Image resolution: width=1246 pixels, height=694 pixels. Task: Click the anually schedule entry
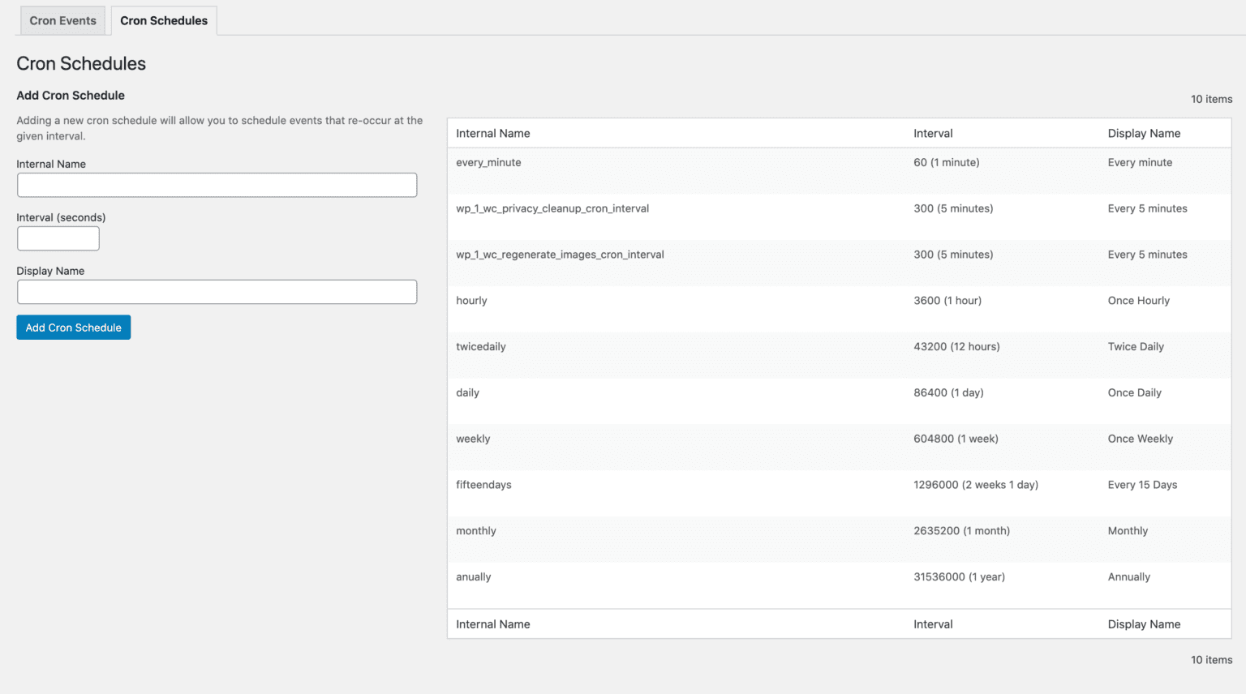click(x=473, y=576)
